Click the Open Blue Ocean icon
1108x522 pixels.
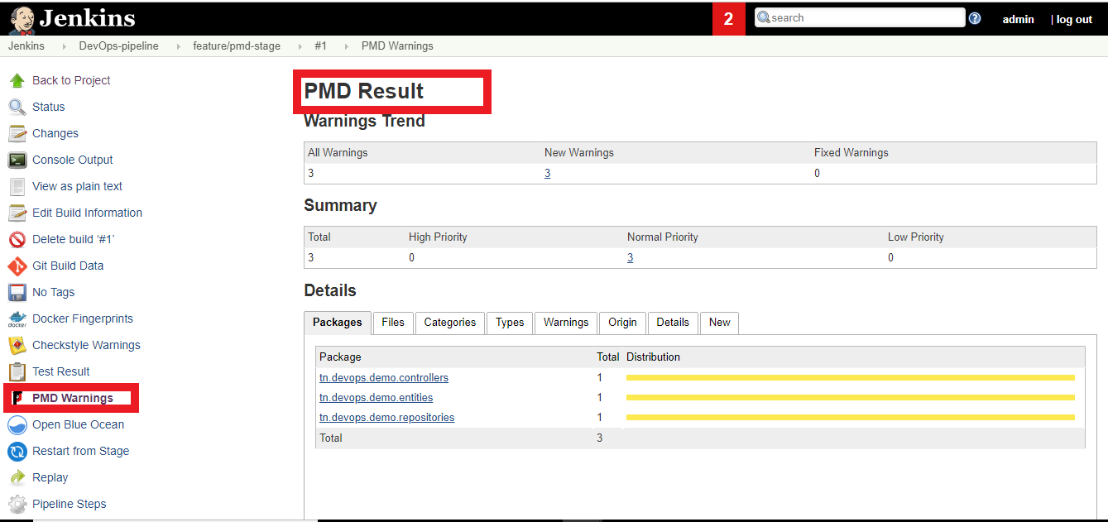17,424
